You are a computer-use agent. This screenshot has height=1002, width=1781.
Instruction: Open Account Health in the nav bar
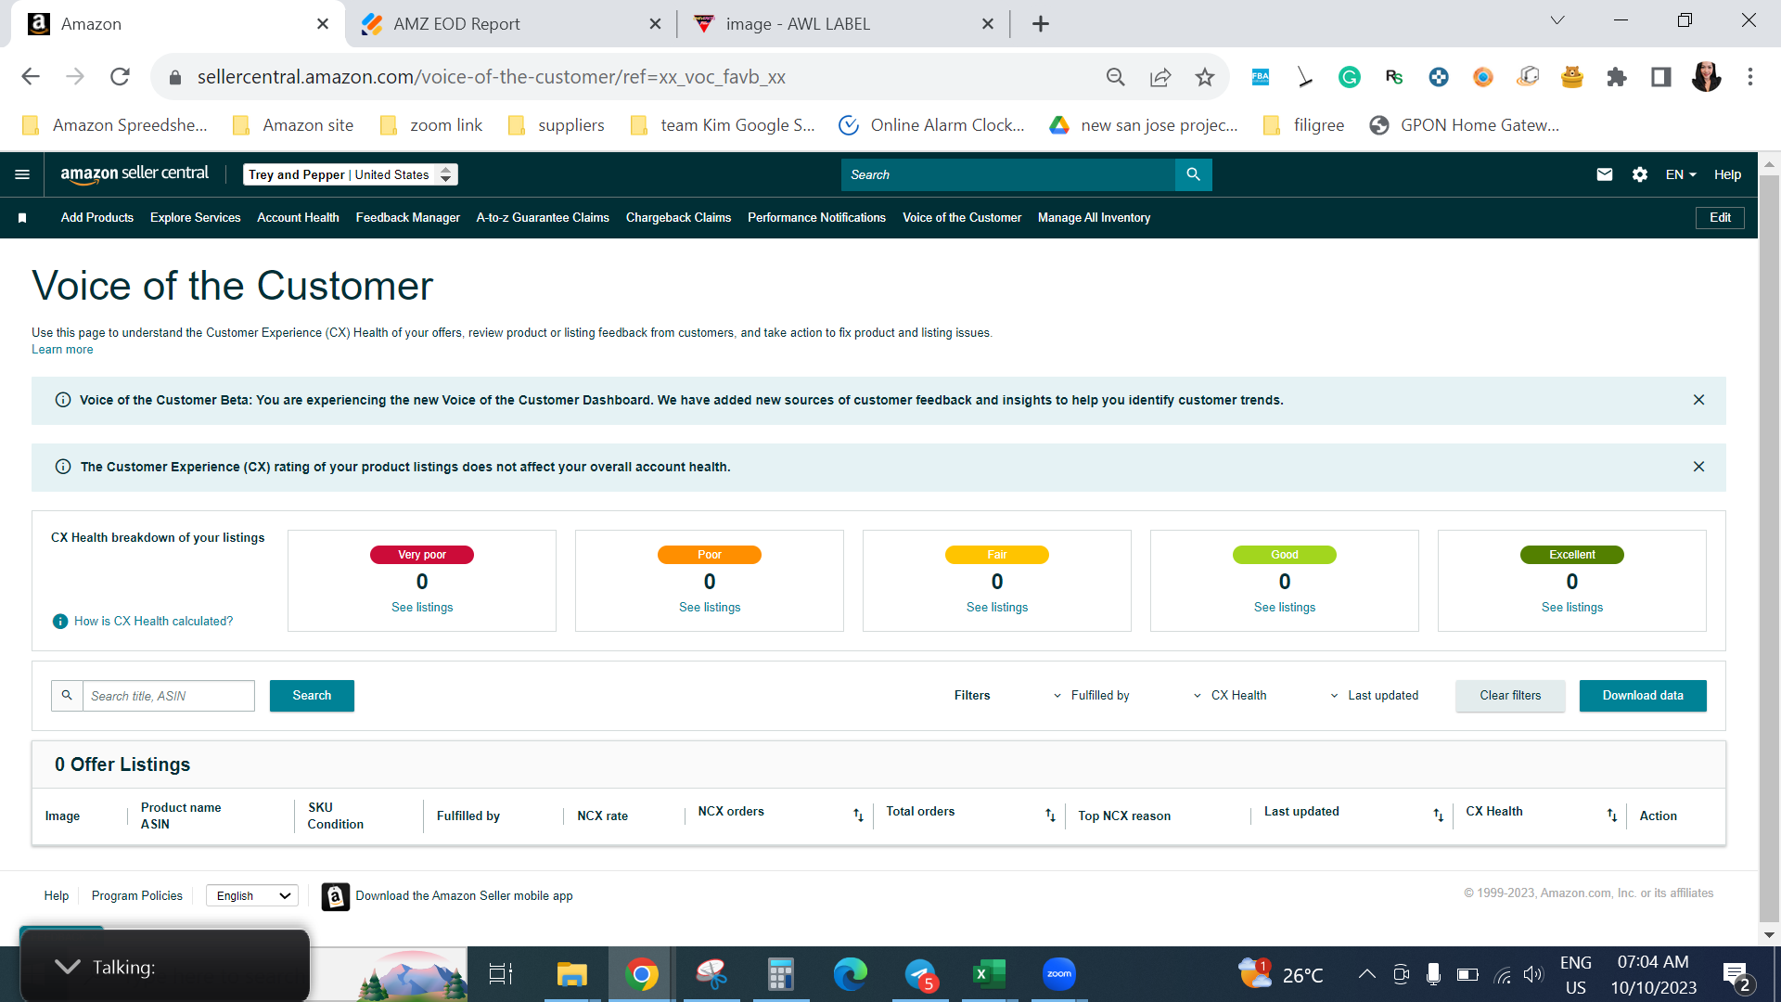298,218
